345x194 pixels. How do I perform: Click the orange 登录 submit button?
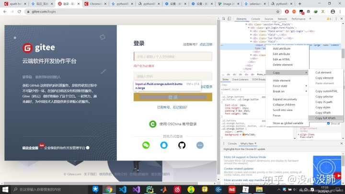click(173, 97)
